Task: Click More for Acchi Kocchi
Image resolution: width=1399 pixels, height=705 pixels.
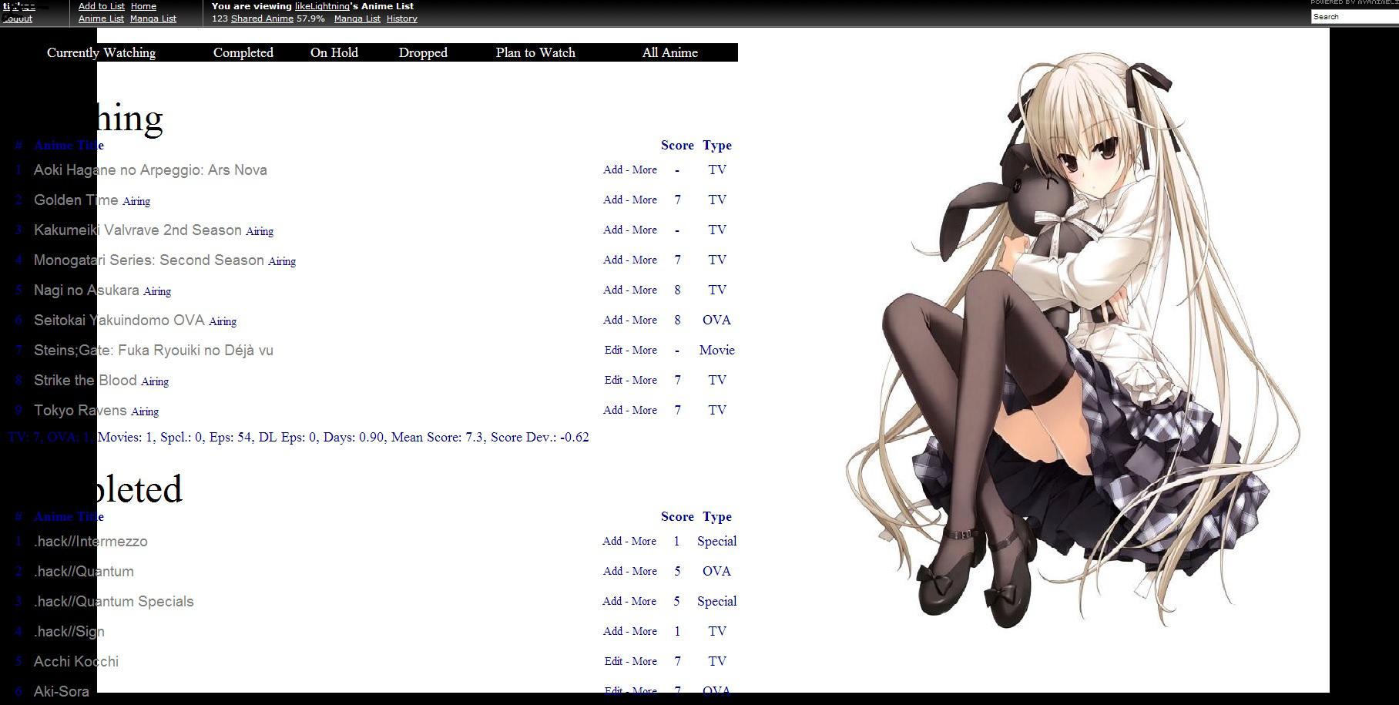Action: [x=645, y=661]
